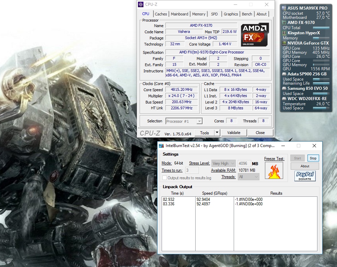Click the Samsung 850 EVO drive icon

click(284, 88)
